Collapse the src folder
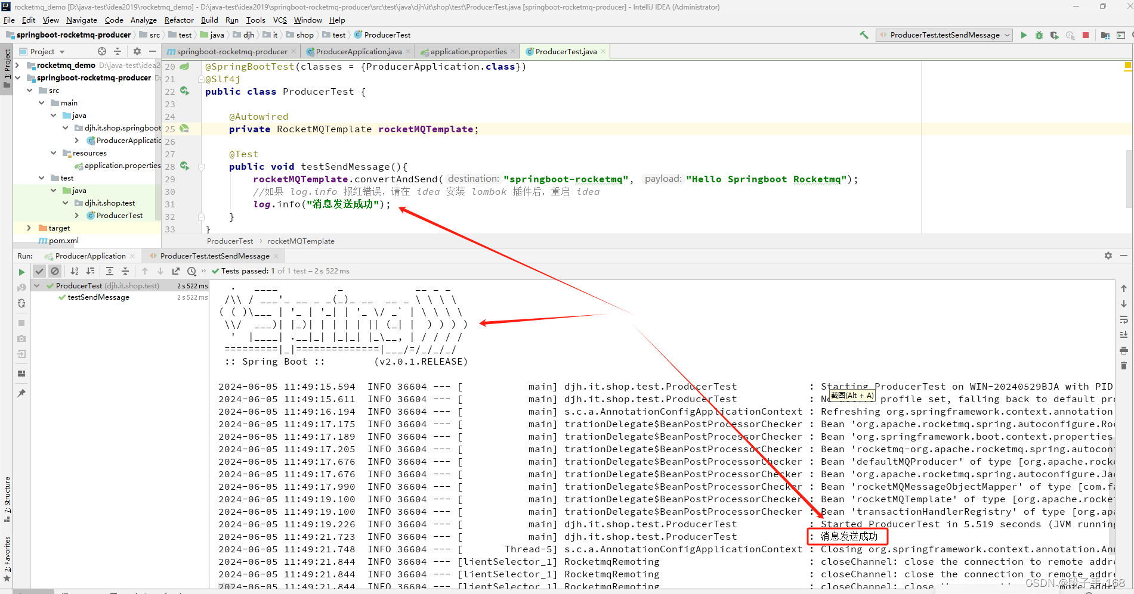Screen dimensions: 1134x594 pyautogui.click(x=29, y=90)
